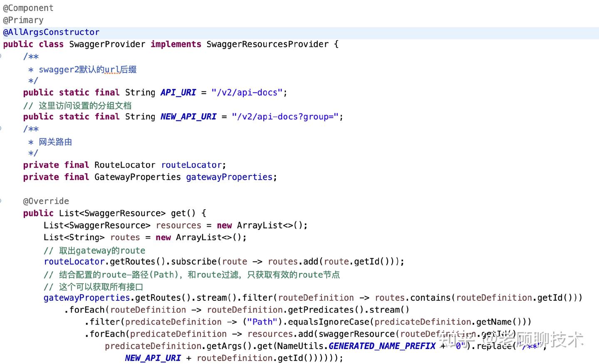
Task: Click the NameUtils class reference
Action: coord(300,346)
